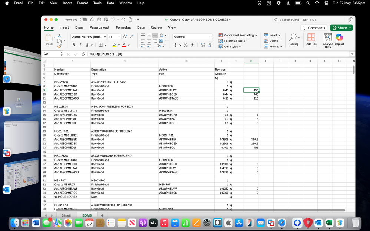Click the Cut scissors icon
The image size is (370, 231).
point(59,36)
